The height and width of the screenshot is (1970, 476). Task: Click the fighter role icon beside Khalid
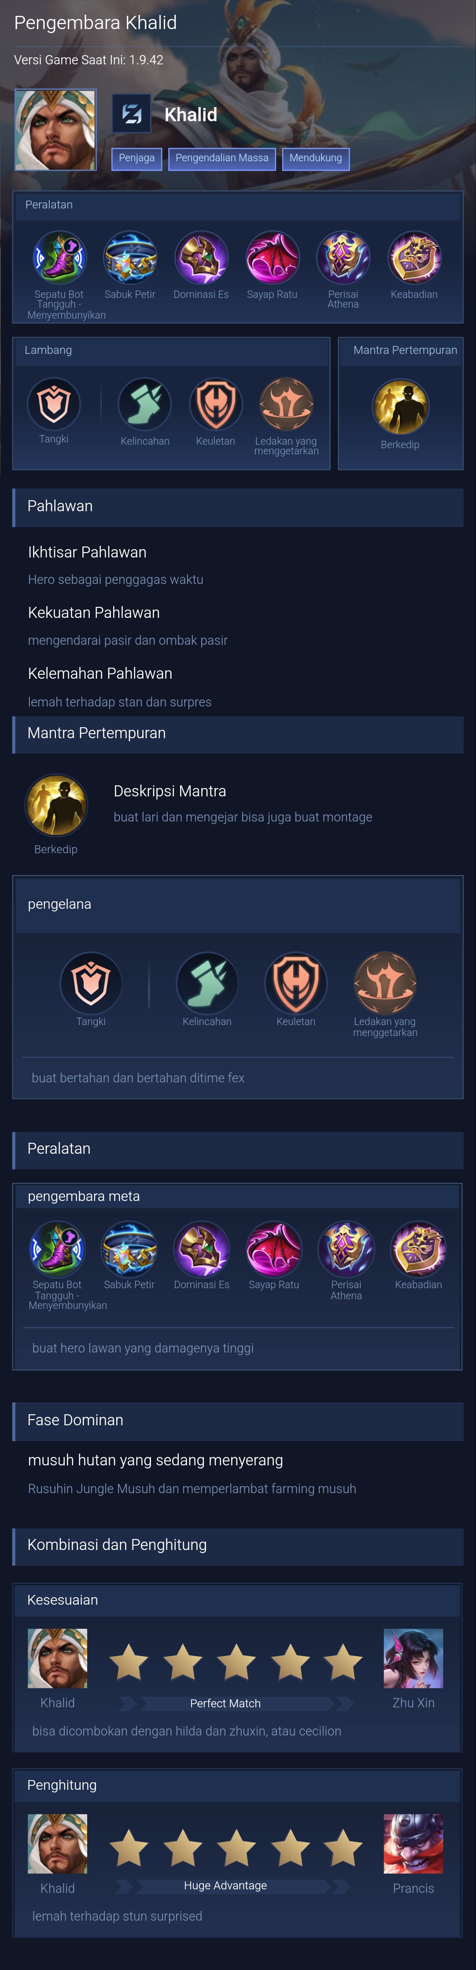131,115
